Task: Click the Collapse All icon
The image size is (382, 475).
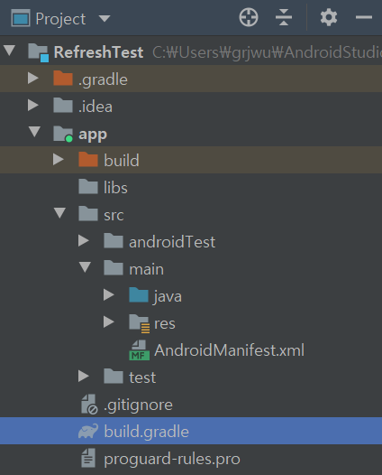Action: (284, 17)
